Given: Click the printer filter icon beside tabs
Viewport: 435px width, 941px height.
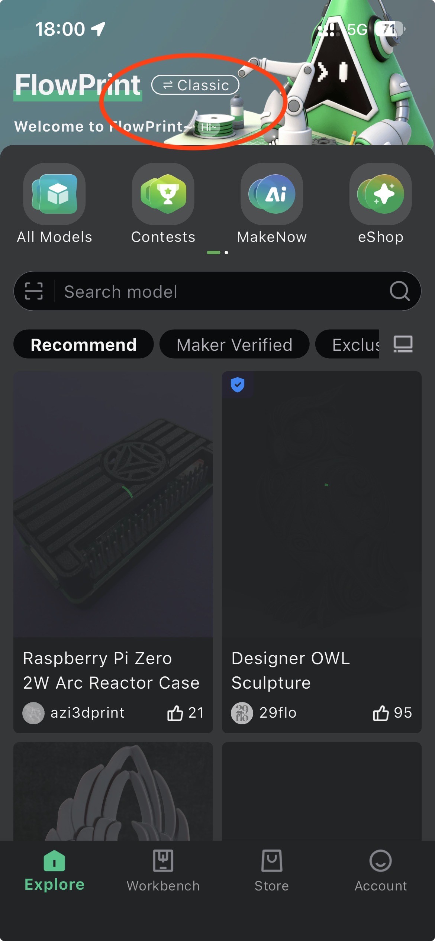Looking at the screenshot, I should (x=403, y=344).
